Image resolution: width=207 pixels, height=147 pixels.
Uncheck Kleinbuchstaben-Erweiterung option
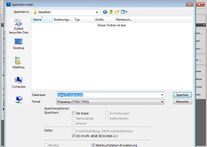(x=93, y=145)
